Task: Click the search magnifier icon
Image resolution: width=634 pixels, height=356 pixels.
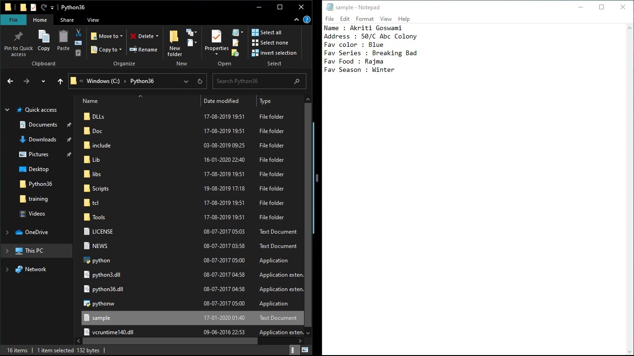Action: (297, 81)
